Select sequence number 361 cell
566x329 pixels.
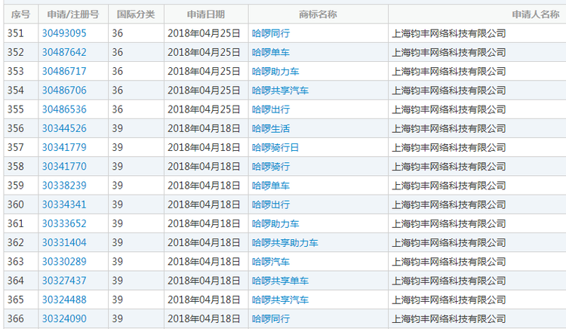(21, 223)
